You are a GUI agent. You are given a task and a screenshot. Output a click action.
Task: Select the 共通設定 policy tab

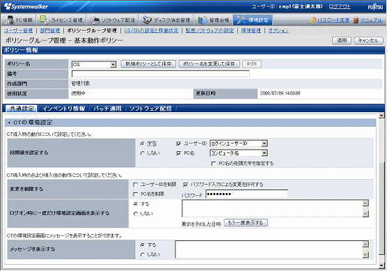pos(22,109)
